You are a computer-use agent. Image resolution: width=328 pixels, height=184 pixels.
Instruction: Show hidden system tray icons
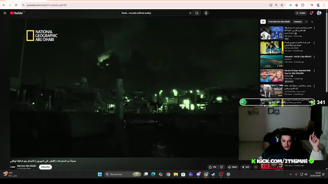pyautogui.click(x=291, y=174)
